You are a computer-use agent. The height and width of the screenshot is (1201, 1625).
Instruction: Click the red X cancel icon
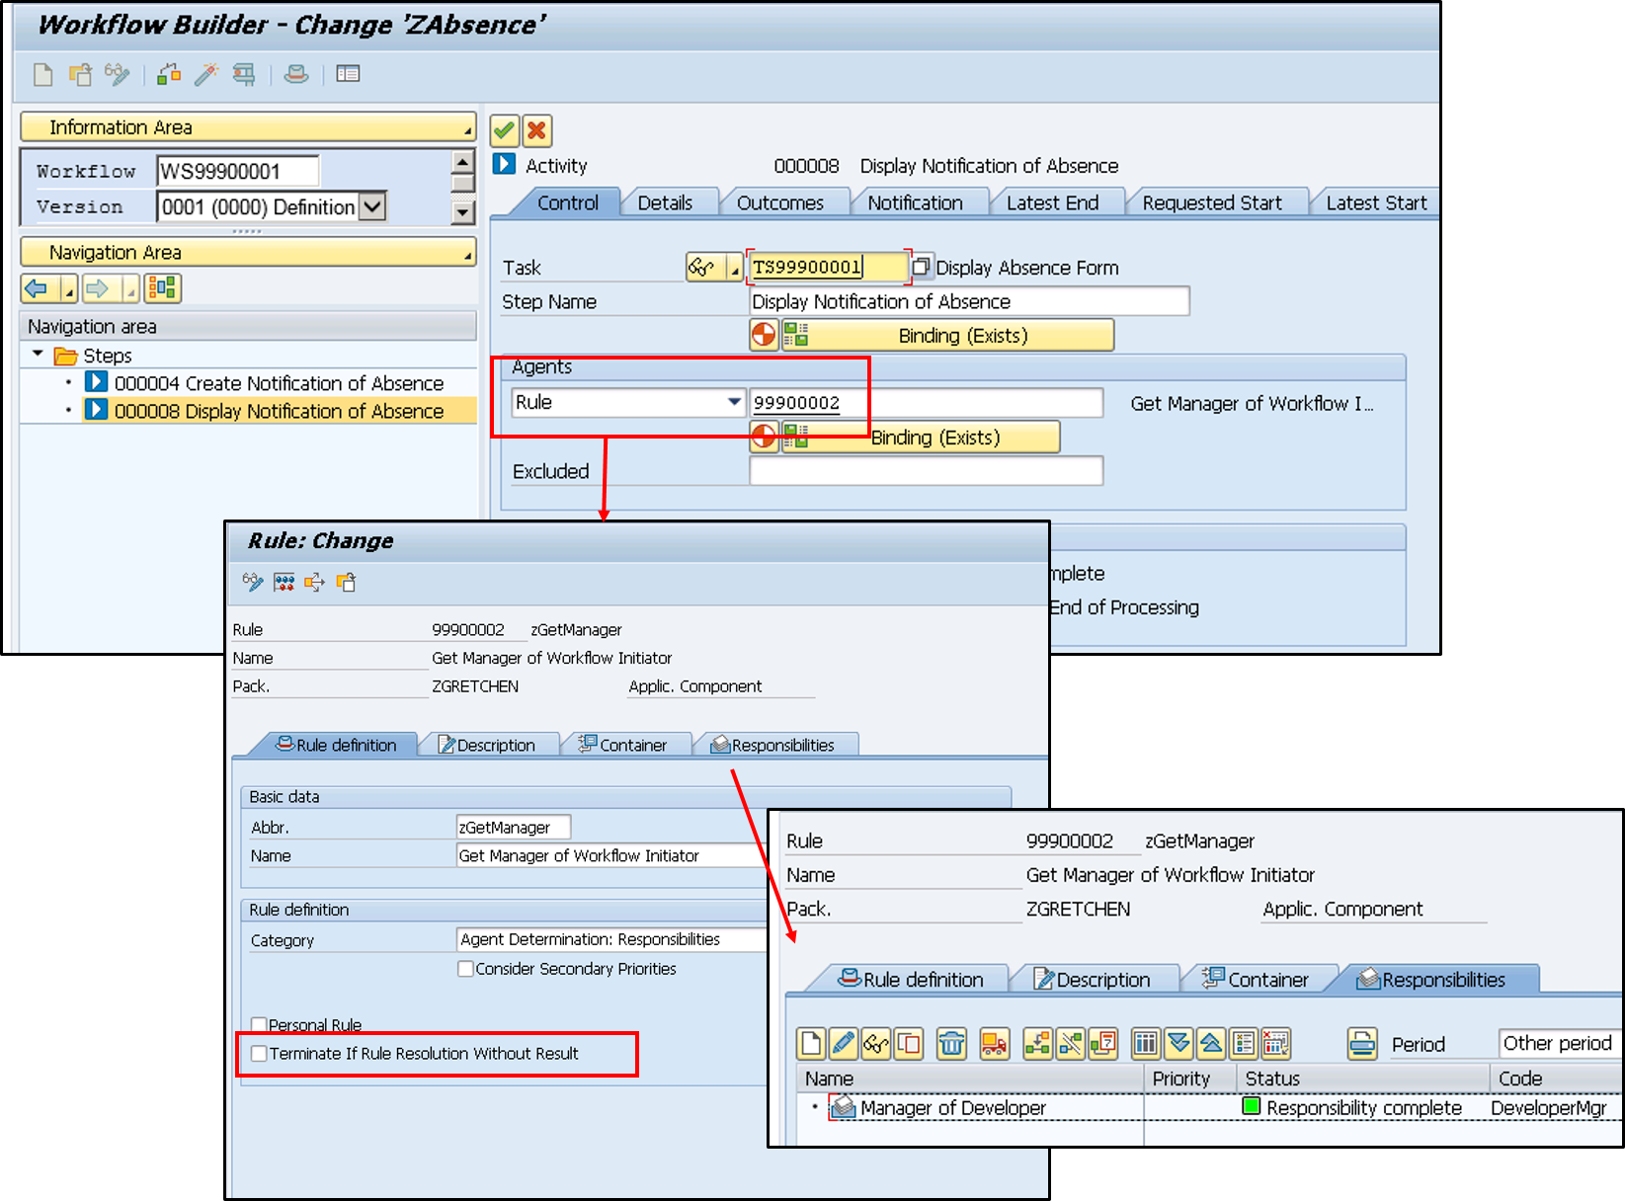[x=536, y=130]
